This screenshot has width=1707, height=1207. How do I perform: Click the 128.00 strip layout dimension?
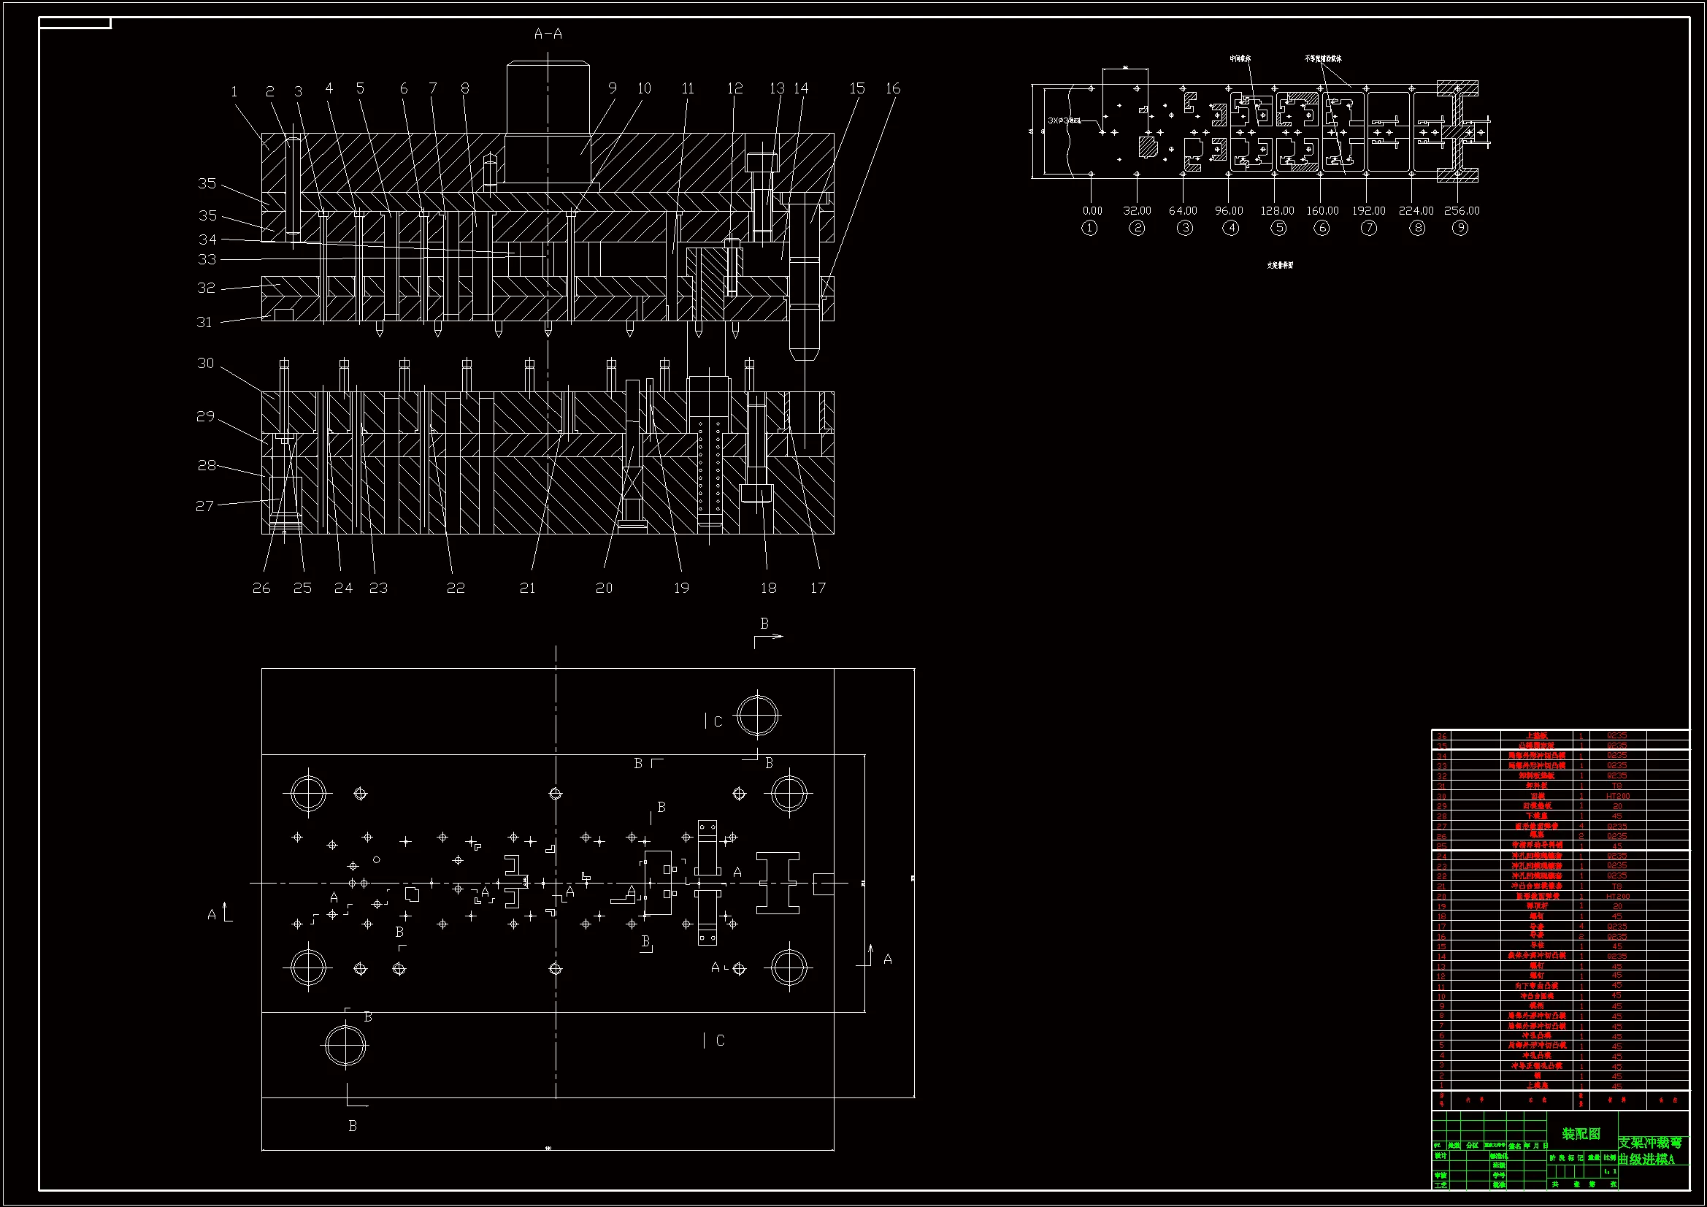[x=1276, y=210]
